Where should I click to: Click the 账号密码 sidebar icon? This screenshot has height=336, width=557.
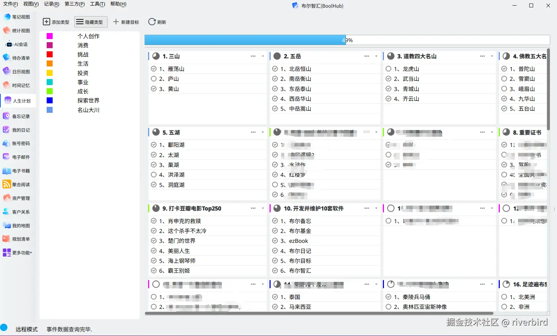7,143
